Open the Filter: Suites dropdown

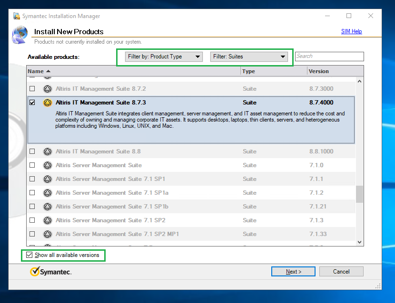point(249,57)
